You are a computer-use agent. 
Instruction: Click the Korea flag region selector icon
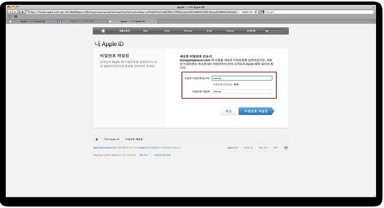click(286, 148)
